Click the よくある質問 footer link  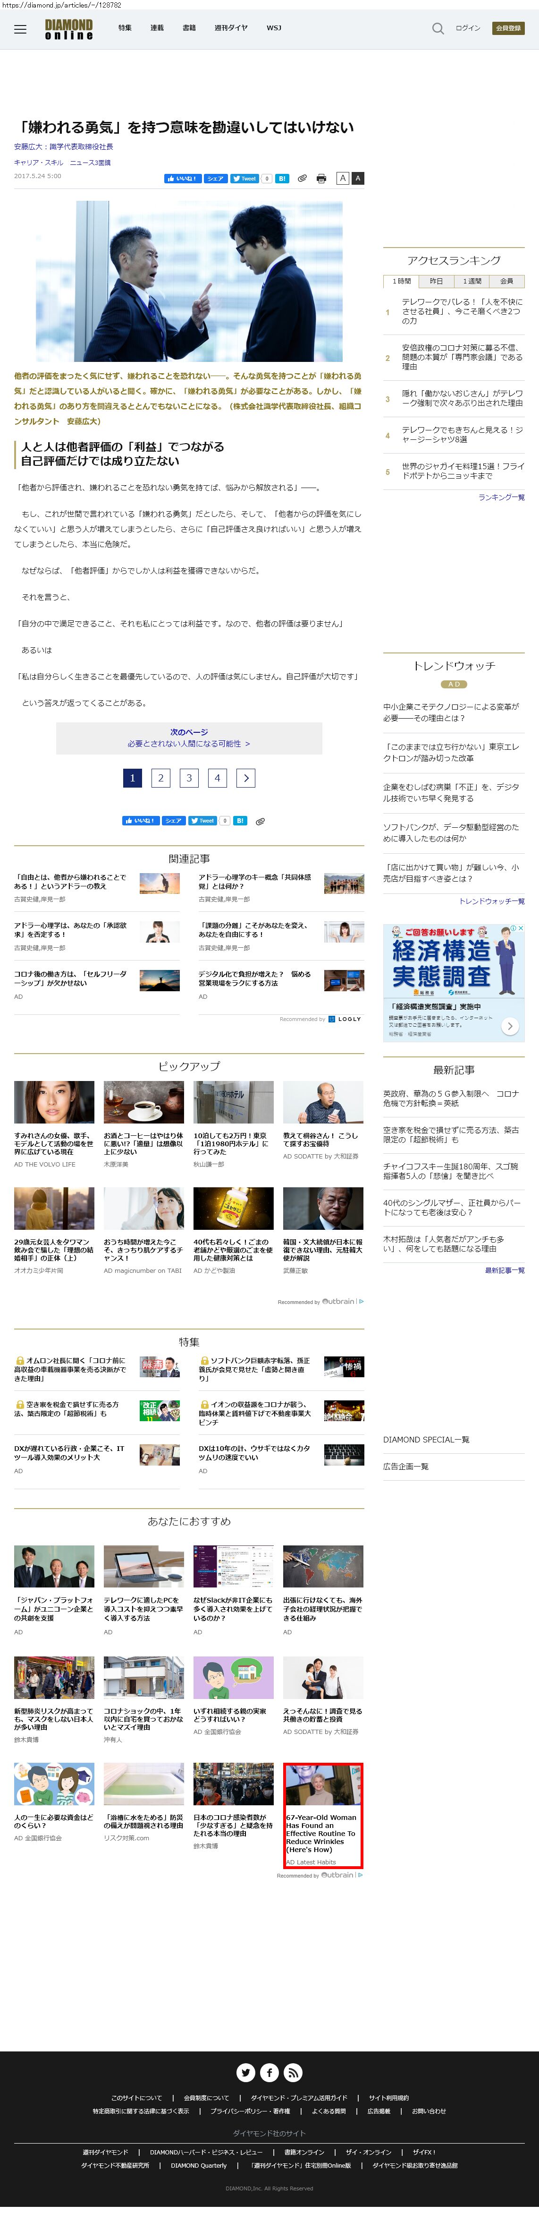coord(329,2110)
